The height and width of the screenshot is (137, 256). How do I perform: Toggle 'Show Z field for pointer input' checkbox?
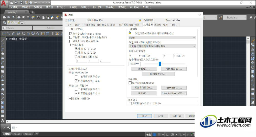(x=131, y=103)
